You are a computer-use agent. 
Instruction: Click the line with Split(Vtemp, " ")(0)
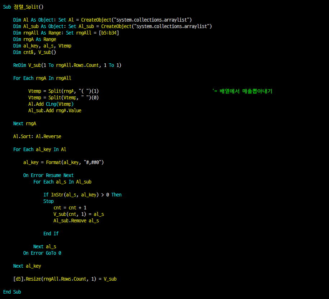tap(63, 98)
